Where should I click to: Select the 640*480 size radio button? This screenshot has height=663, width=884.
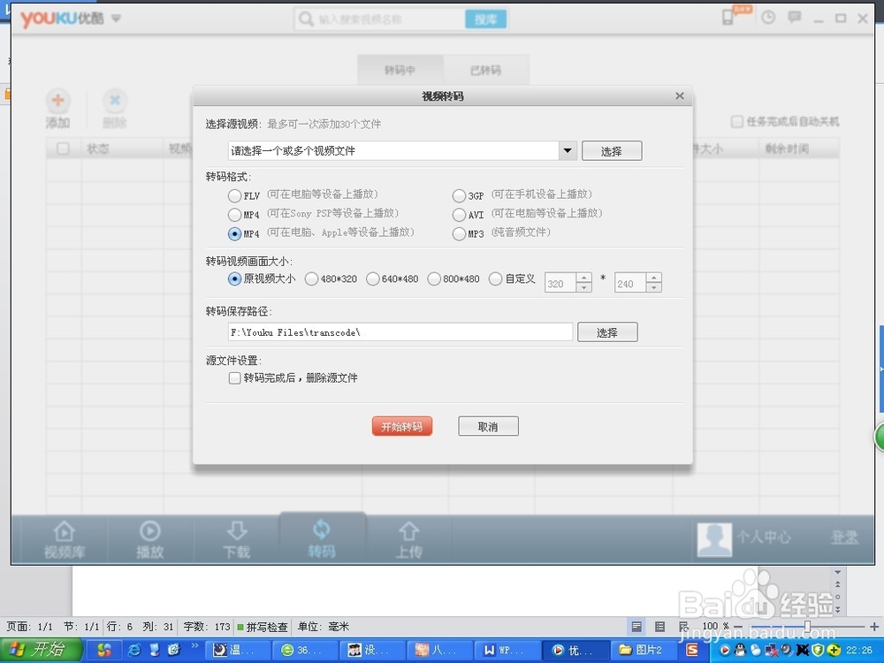pos(373,279)
